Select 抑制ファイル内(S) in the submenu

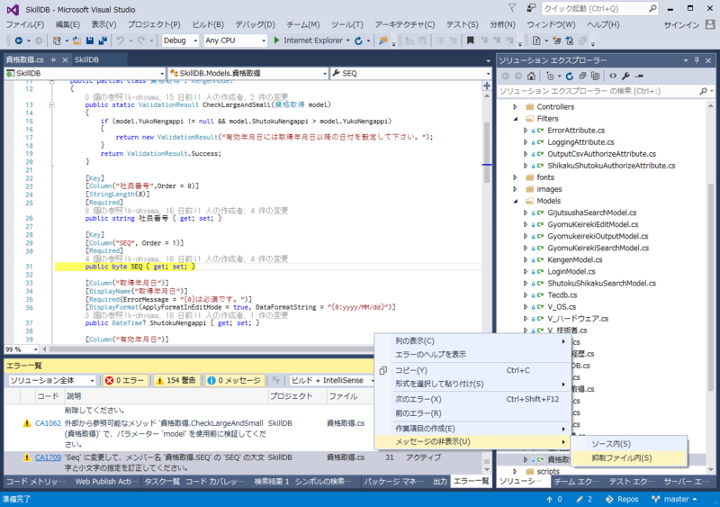coord(628,457)
